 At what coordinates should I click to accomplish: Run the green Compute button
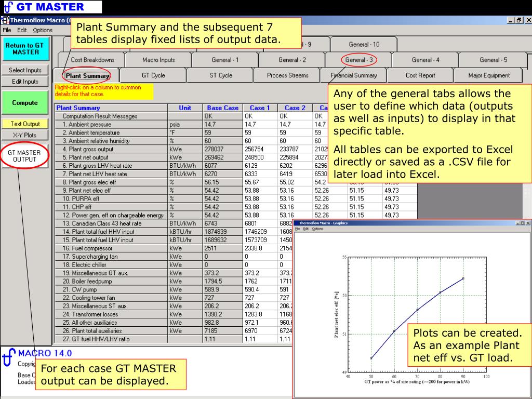click(25, 102)
